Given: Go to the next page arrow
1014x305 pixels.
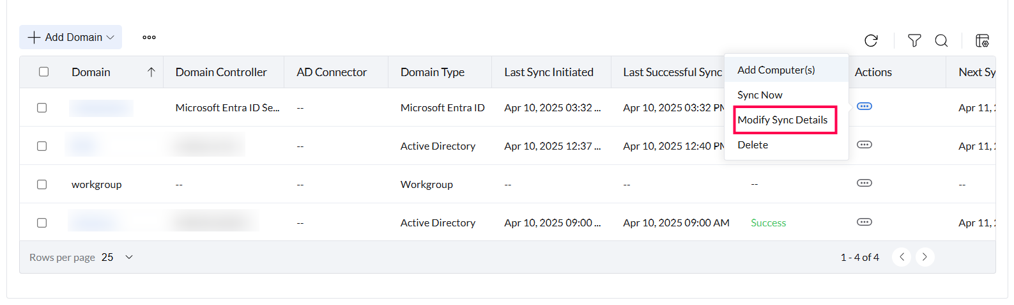Looking at the screenshot, I should (925, 257).
